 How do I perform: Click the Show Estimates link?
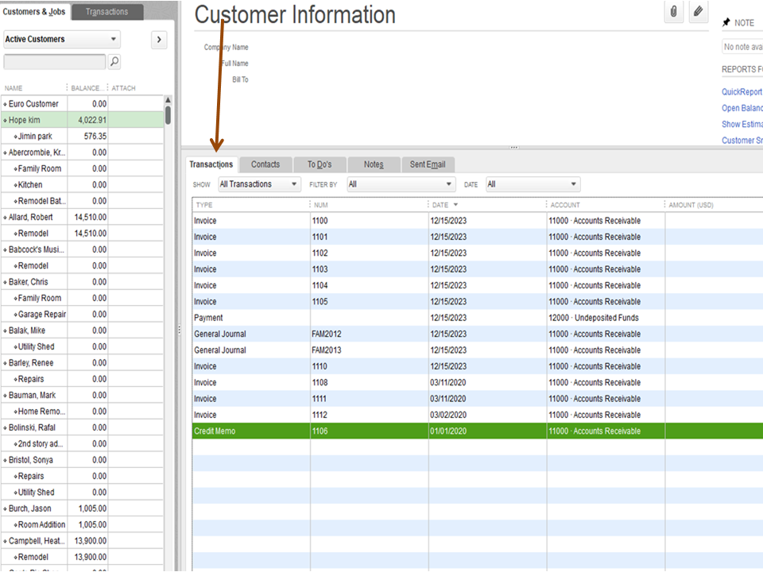[742, 125]
